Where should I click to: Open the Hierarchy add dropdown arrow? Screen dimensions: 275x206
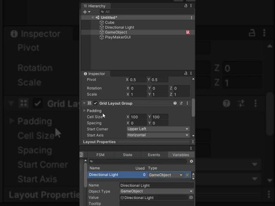(89, 12)
